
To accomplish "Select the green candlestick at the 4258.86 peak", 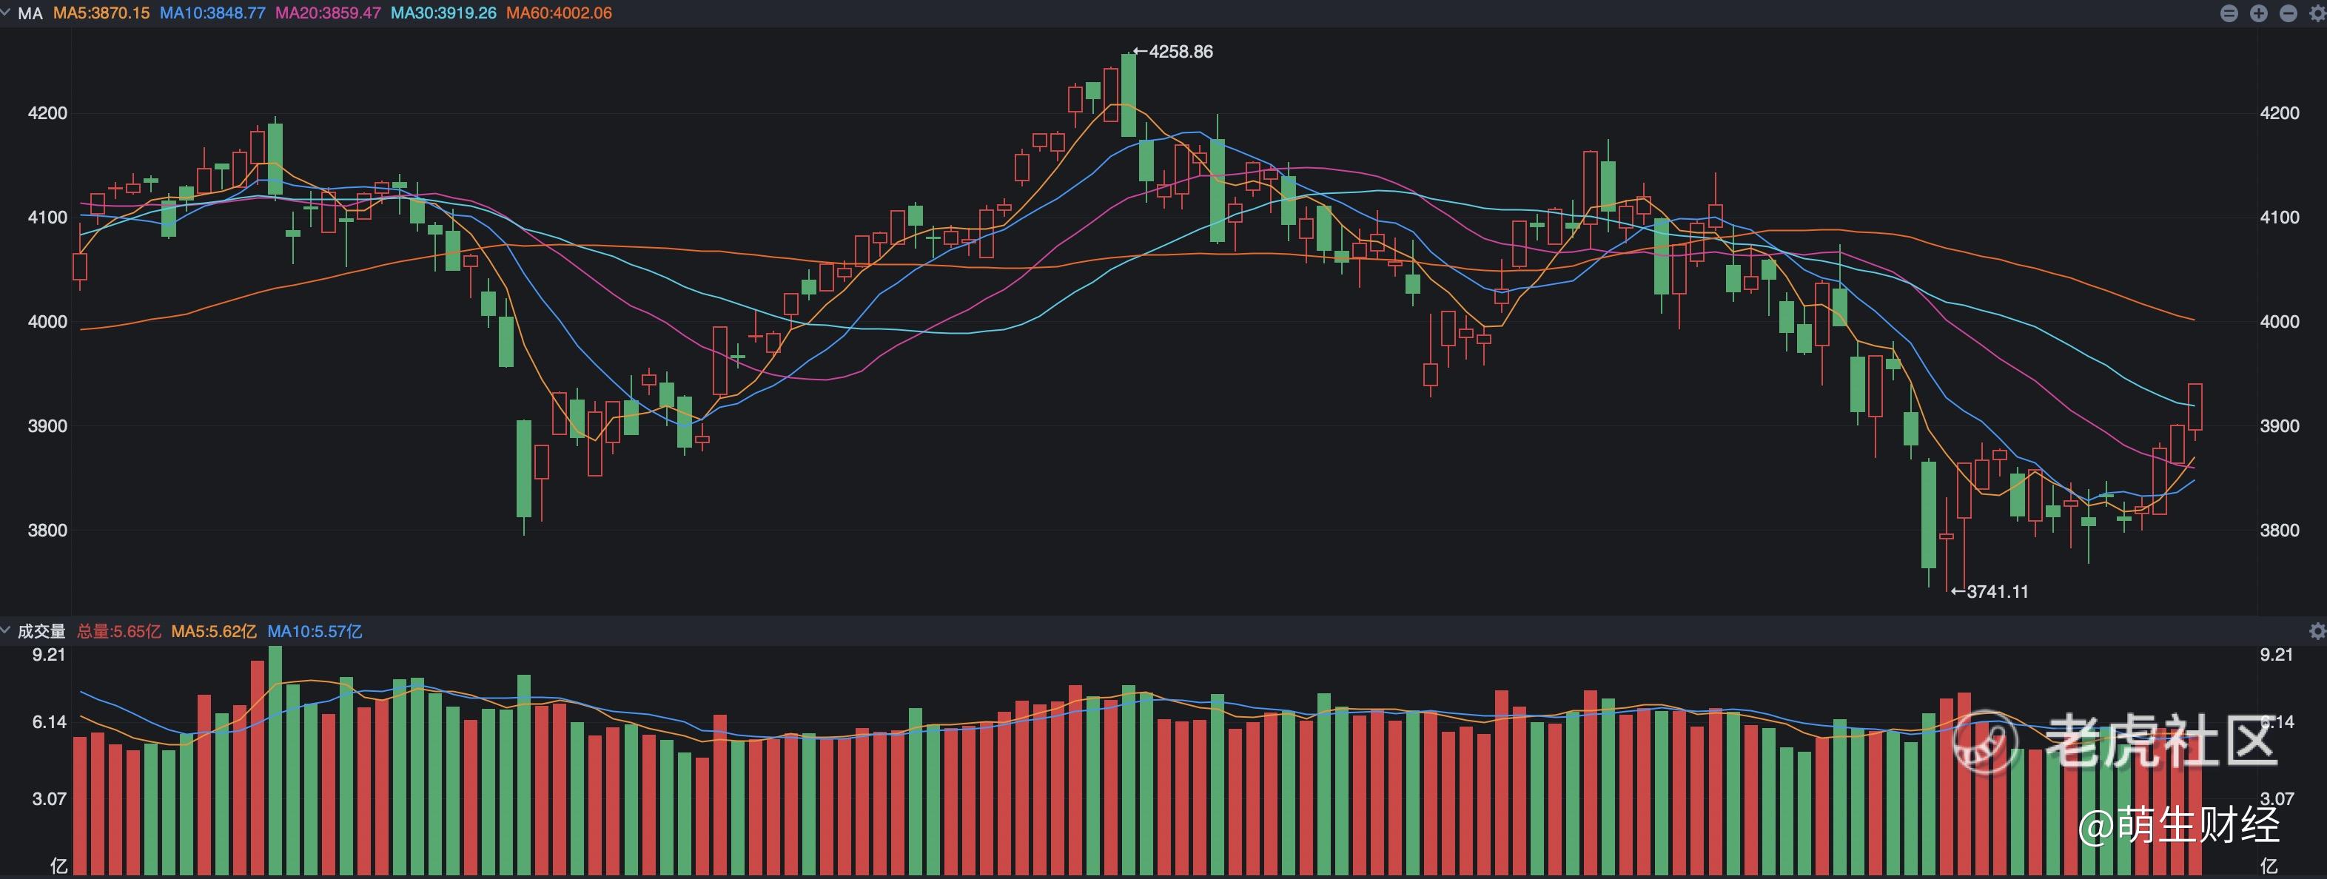I will coord(1128,95).
